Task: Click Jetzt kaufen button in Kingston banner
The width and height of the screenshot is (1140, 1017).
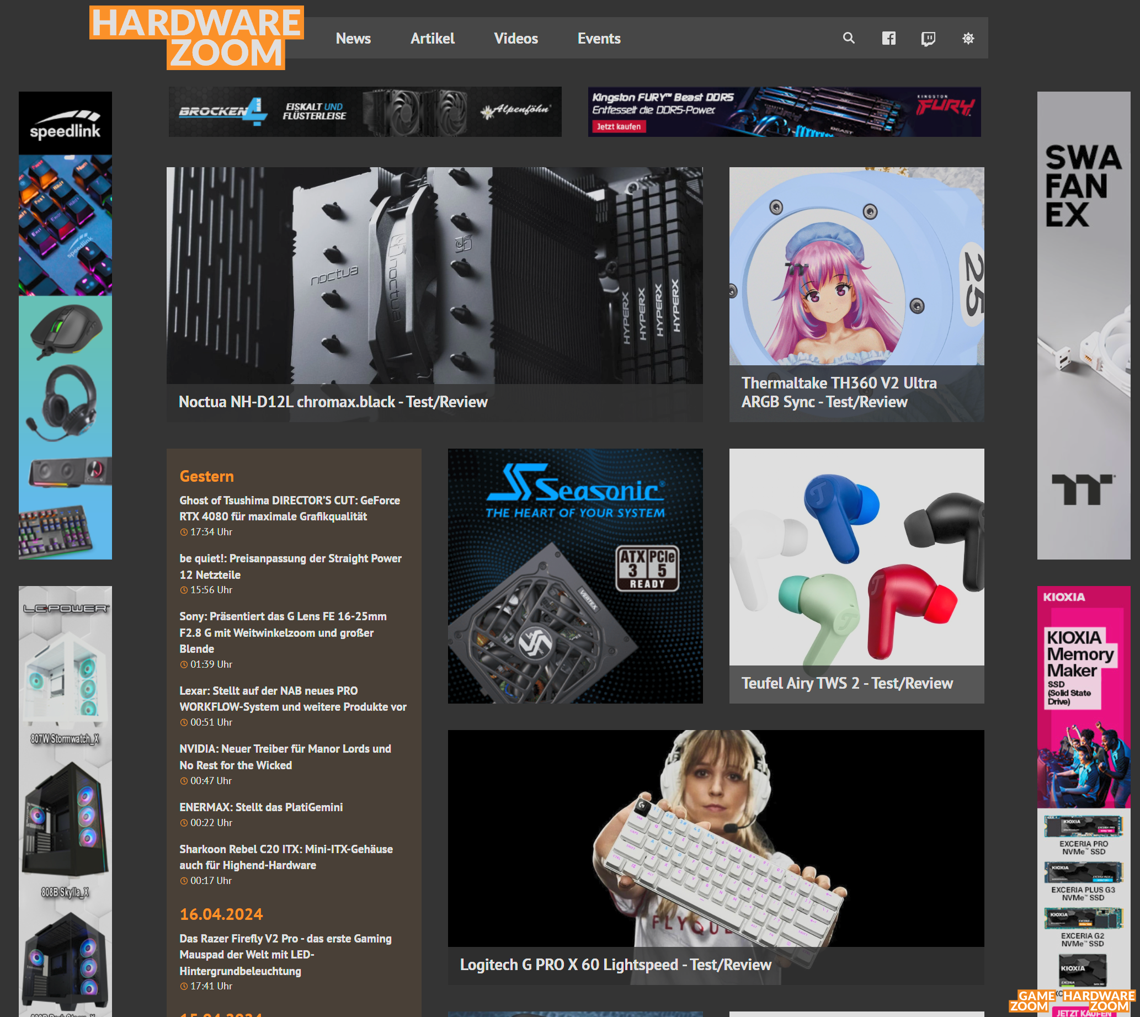Action: [618, 126]
